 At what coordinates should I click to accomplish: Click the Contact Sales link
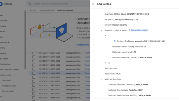(x=83, y=45)
